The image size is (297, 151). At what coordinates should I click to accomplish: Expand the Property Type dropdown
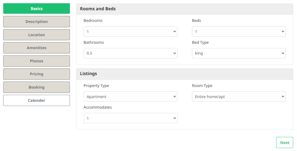(130, 96)
